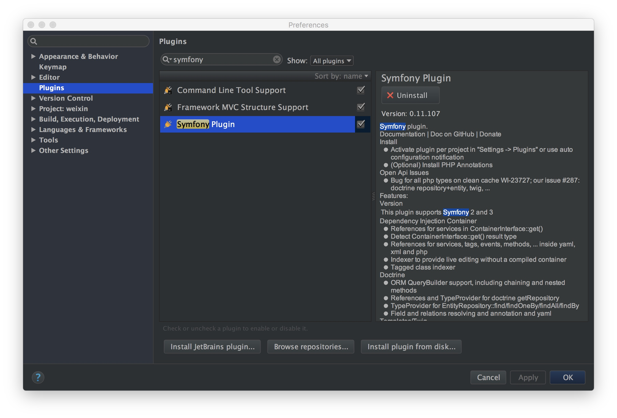
Task: Select Keymap in settings tree
Action: pyautogui.click(x=53, y=67)
